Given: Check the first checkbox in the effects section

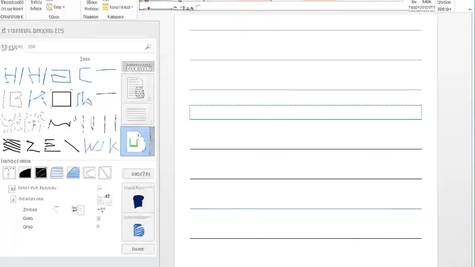Looking at the screenshot, I should [12, 188].
